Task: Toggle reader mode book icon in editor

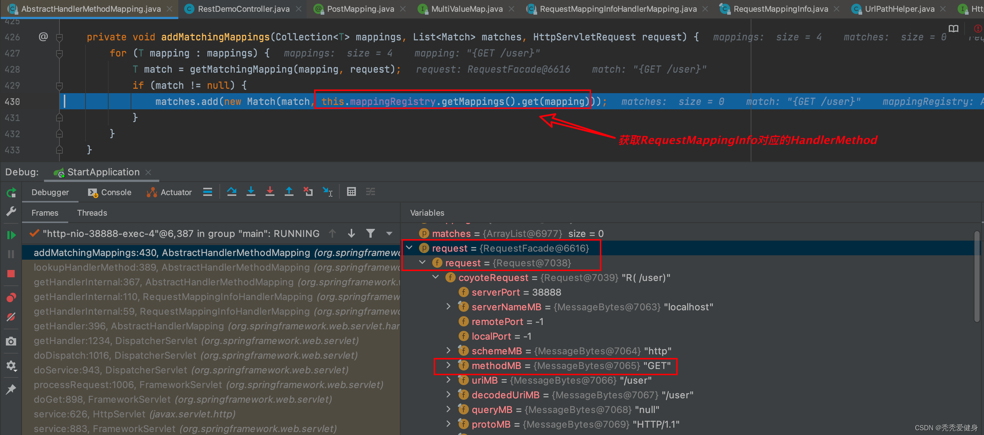Action: click(954, 29)
